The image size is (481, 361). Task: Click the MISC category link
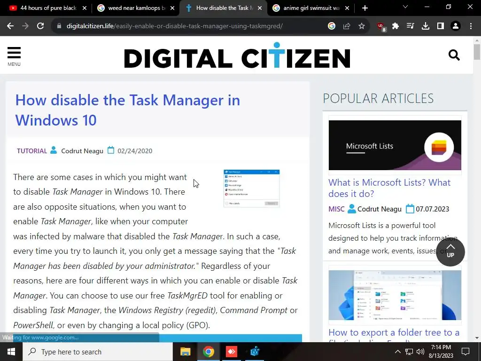[x=336, y=209]
